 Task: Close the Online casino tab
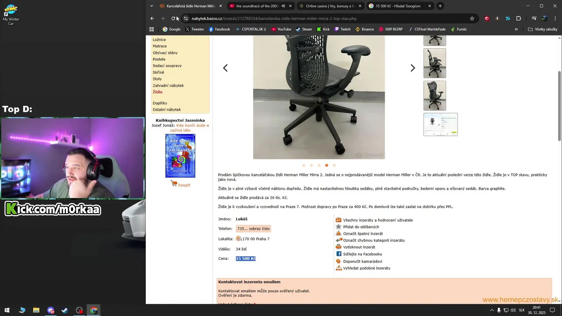coord(360,6)
